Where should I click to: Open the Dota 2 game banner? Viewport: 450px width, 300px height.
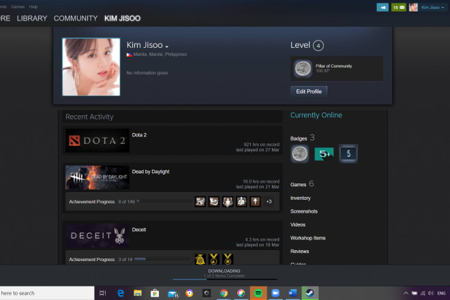tap(97, 140)
